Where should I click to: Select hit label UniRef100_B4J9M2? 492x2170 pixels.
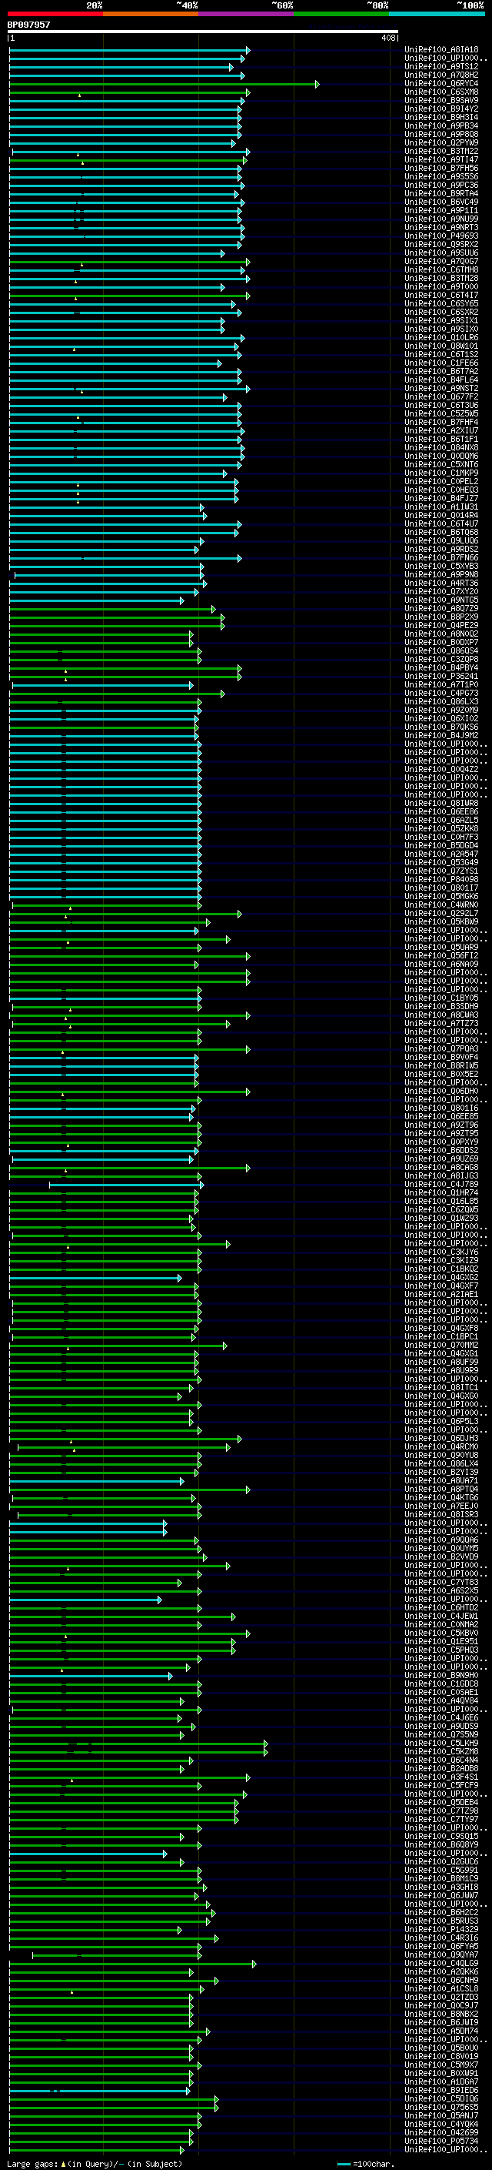pyautogui.click(x=441, y=735)
